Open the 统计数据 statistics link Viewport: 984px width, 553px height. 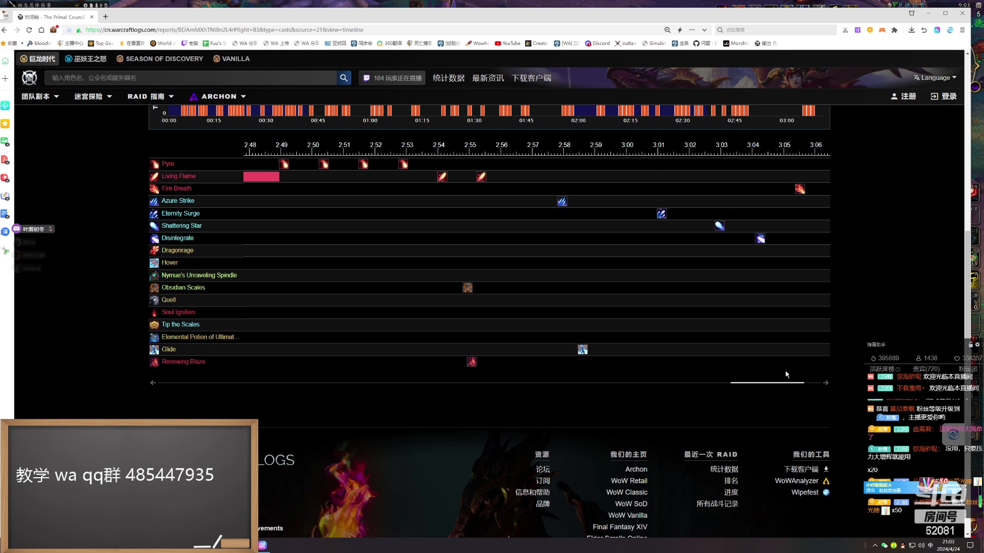pyautogui.click(x=448, y=78)
